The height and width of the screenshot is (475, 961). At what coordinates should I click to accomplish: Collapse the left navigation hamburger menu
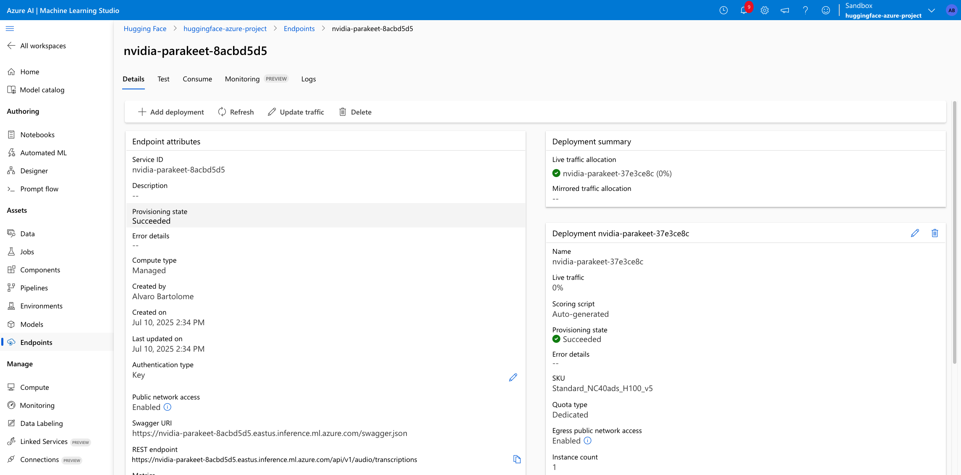coord(10,29)
